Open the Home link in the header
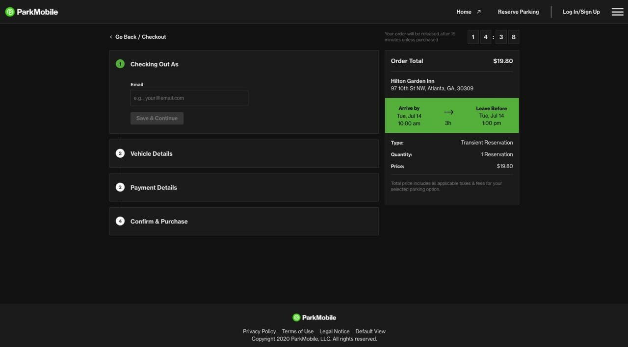Image resolution: width=628 pixels, height=347 pixels. tap(464, 12)
